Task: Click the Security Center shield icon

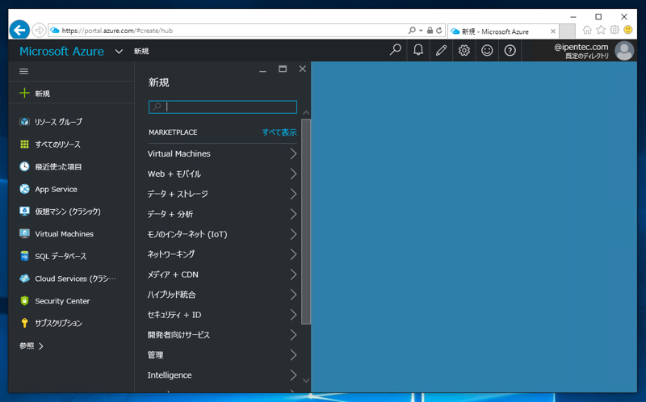Action: point(24,300)
